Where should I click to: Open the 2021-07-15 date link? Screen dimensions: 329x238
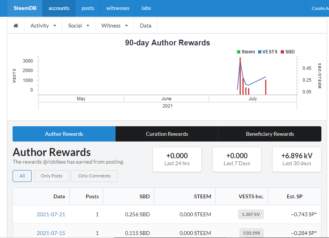point(51,233)
